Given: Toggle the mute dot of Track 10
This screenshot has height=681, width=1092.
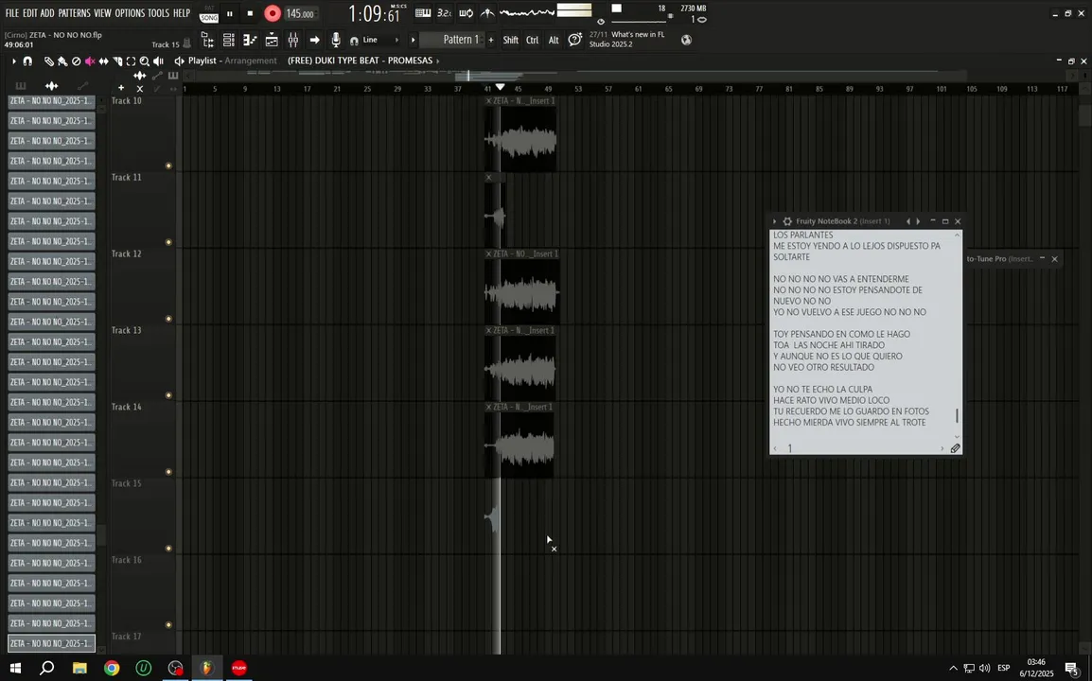Looking at the screenshot, I should (x=168, y=166).
